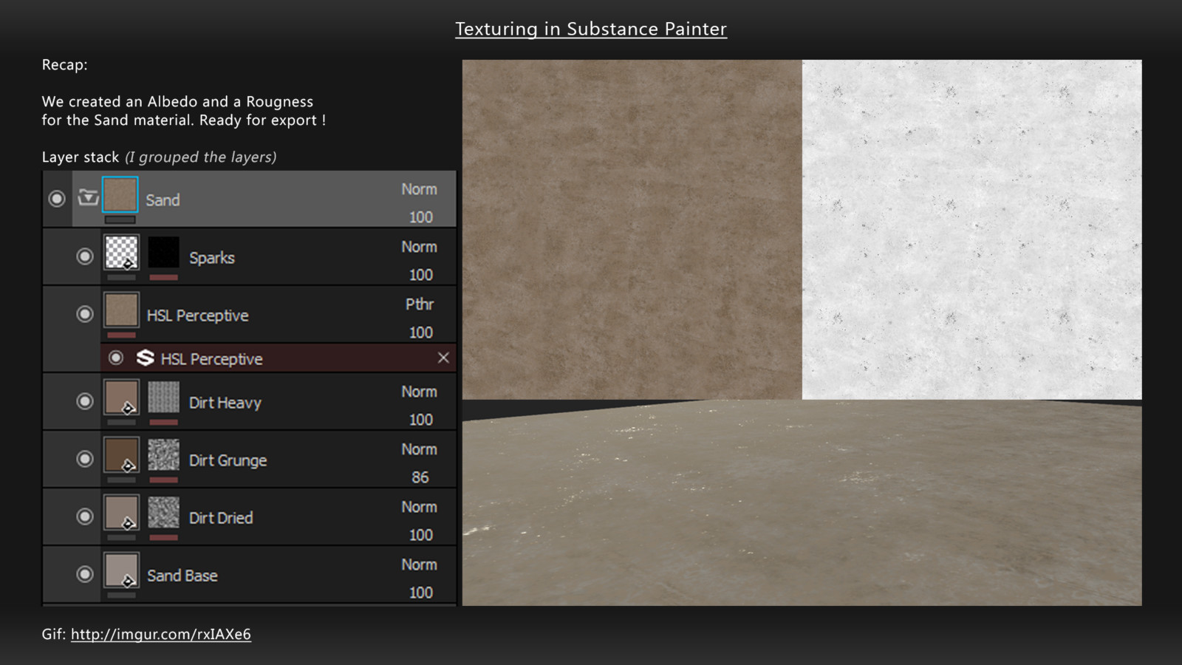The width and height of the screenshot is (1182, 665).
Task: Open blend mode dropdown for Dirt Dried
Action: pos(419,507)
